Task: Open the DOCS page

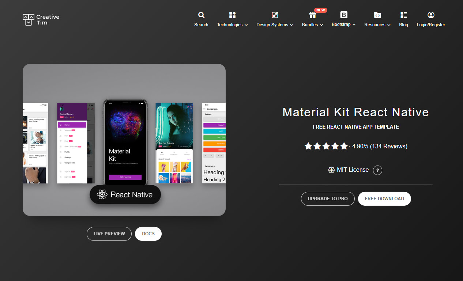Action: click(x=148, y=233)
